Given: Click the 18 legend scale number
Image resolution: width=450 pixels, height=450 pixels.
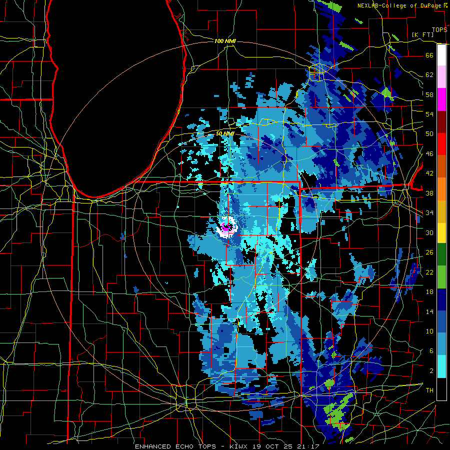Looking at the screenshot, I should coord(429,292).
